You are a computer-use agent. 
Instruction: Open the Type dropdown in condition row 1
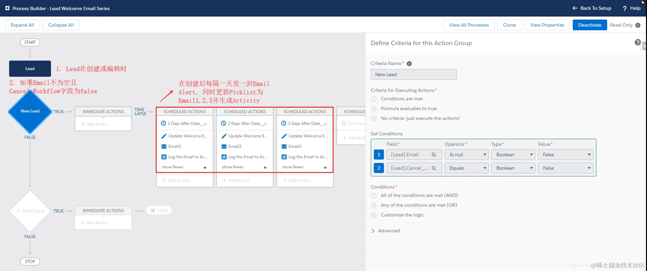coord(513,155)
